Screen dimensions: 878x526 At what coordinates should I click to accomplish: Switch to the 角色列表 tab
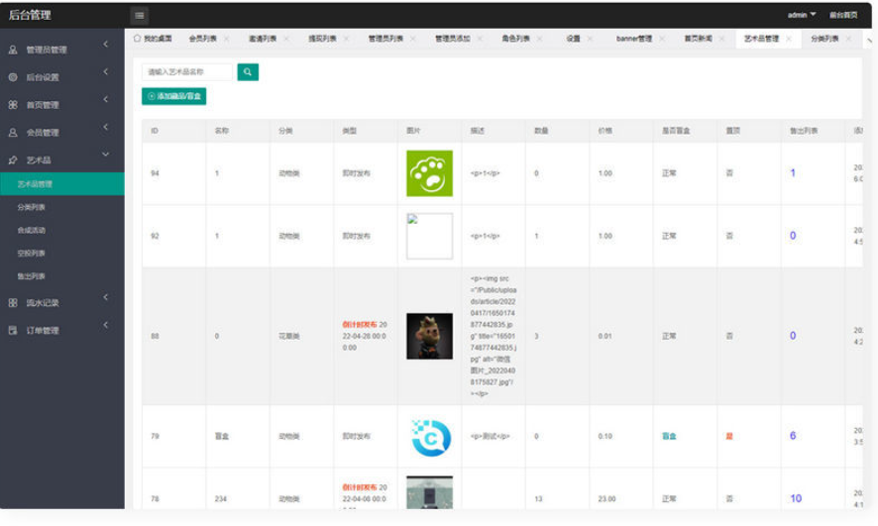click(515, 39)
